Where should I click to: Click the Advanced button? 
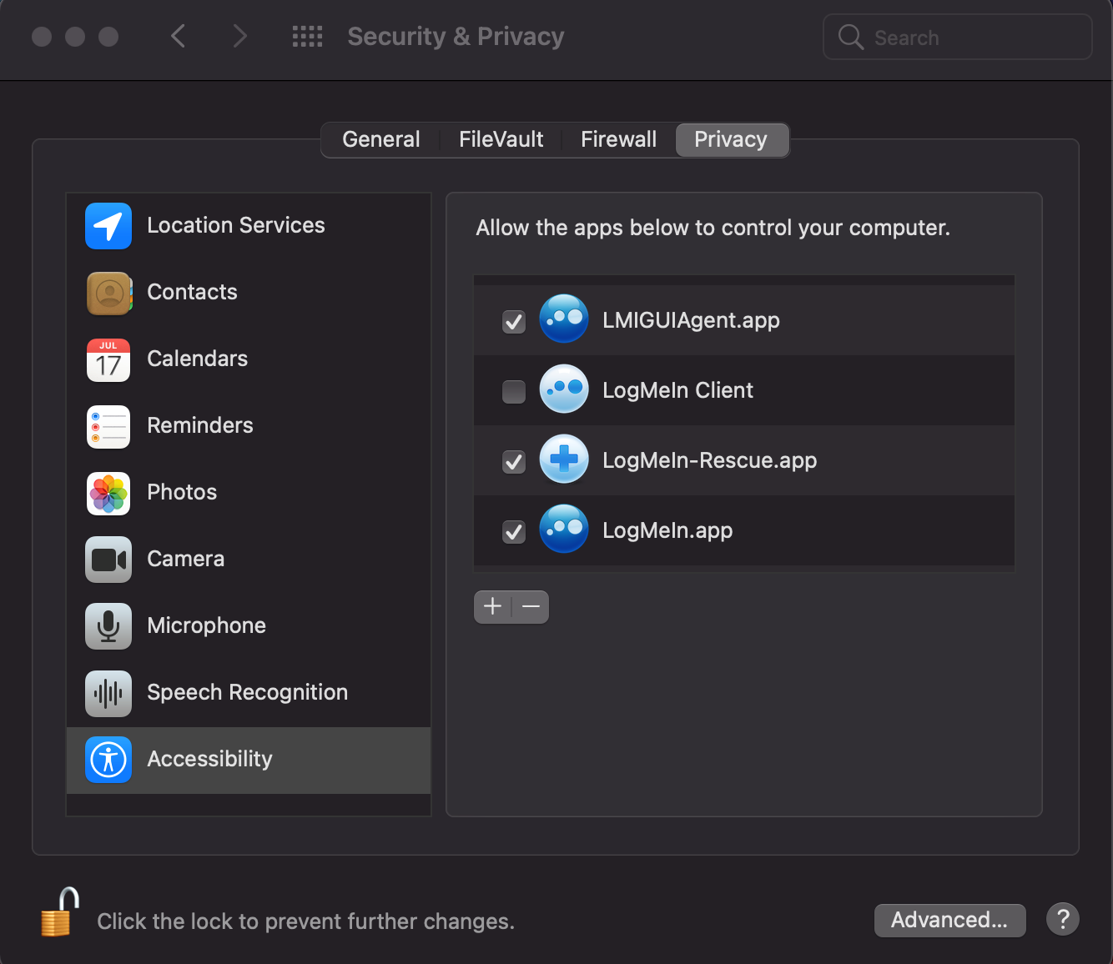(949, 920)
